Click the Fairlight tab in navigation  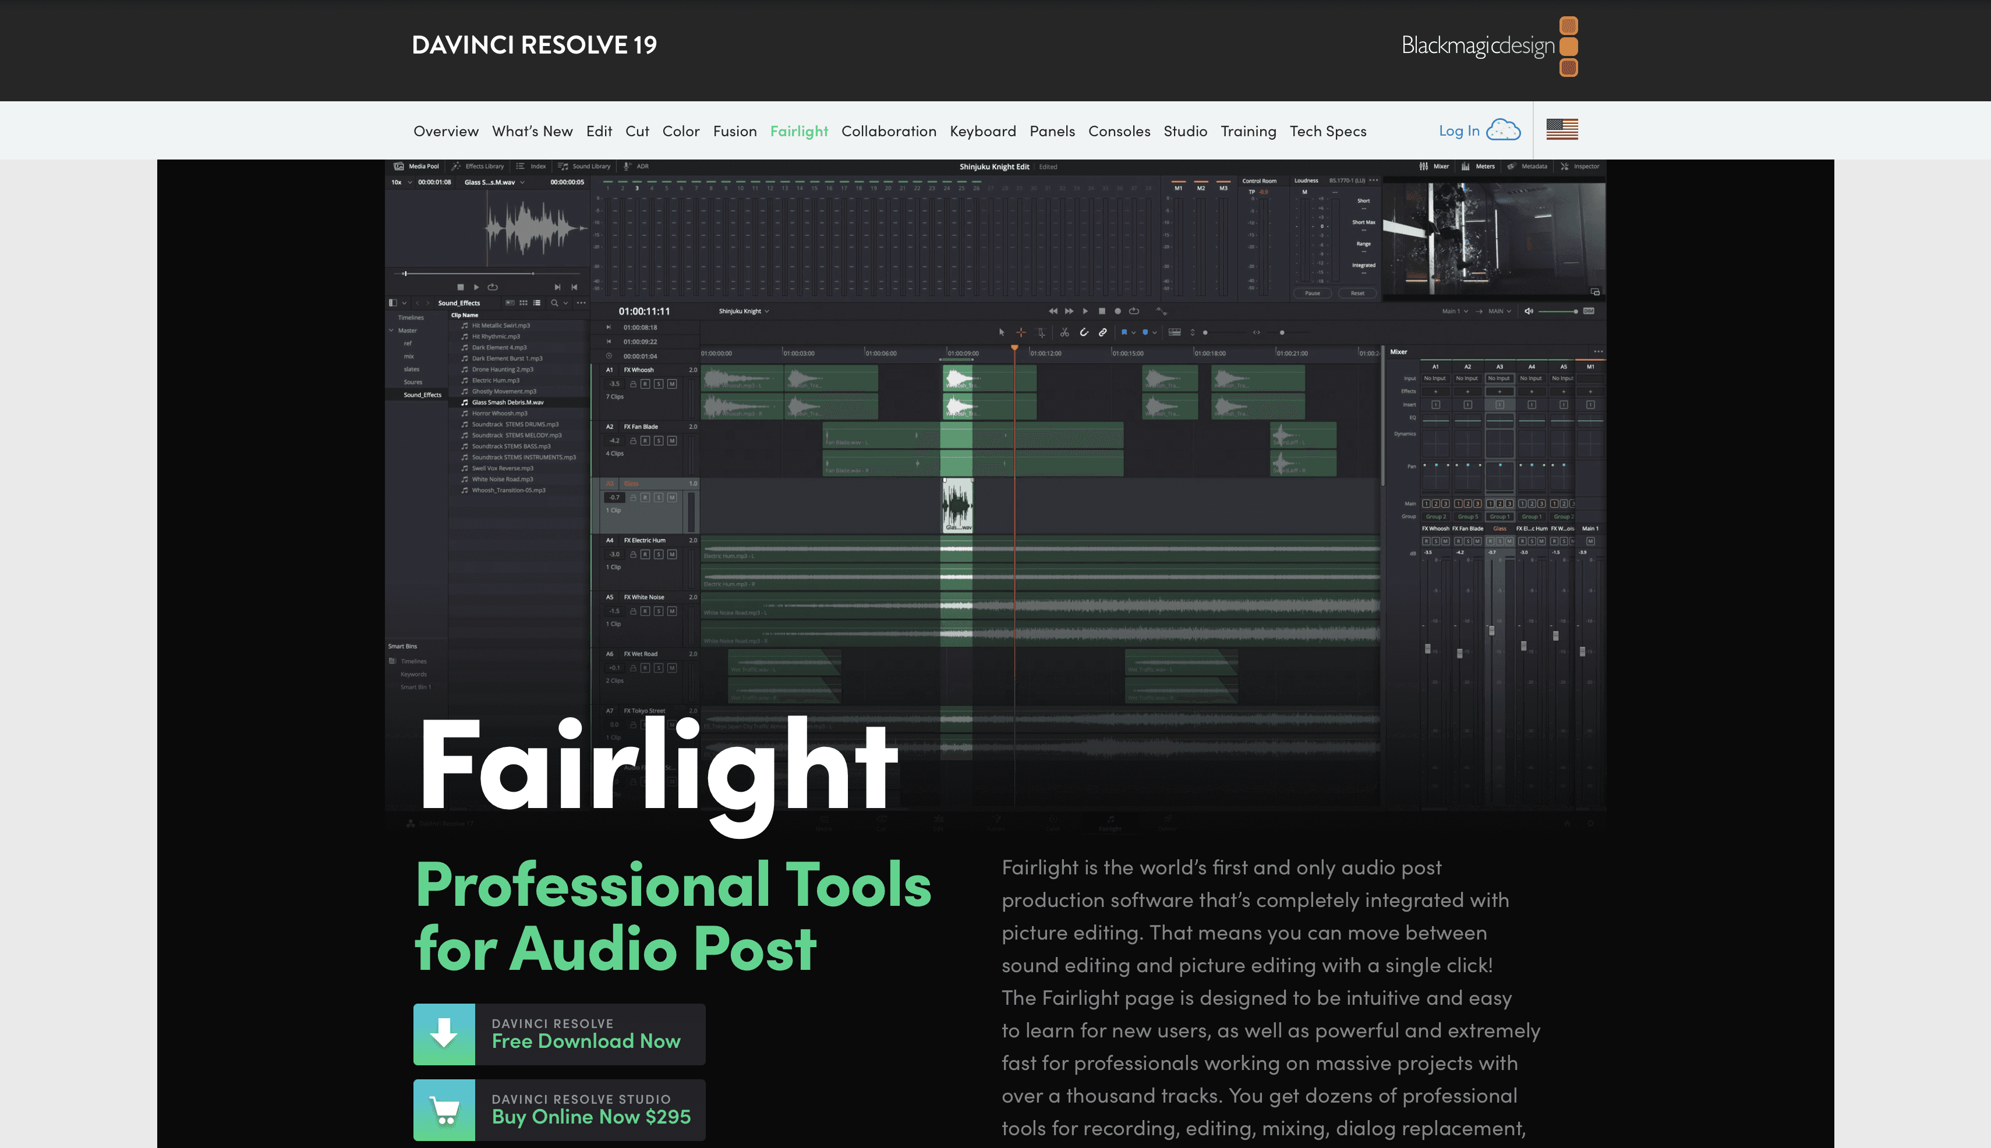tap(798, 130)
